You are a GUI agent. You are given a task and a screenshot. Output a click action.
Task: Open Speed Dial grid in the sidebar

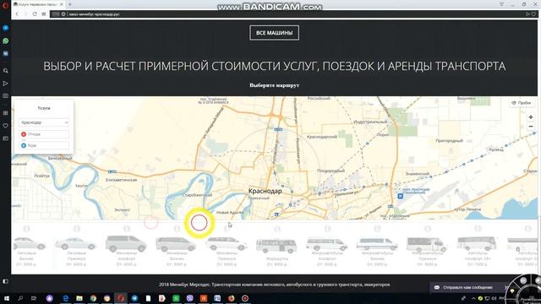(x=6, y=113)
